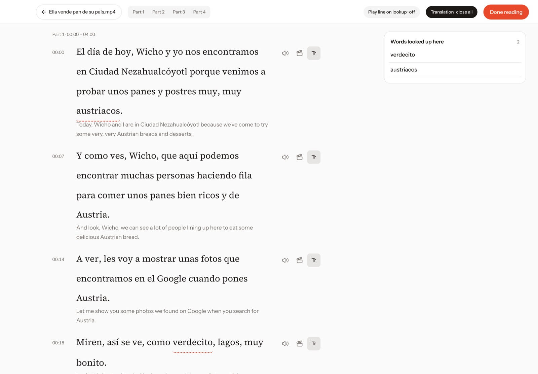Play audio for the 00:18 line
Image resolution: width=538 pixels, height=374 pixels.
tap(285, 344)
